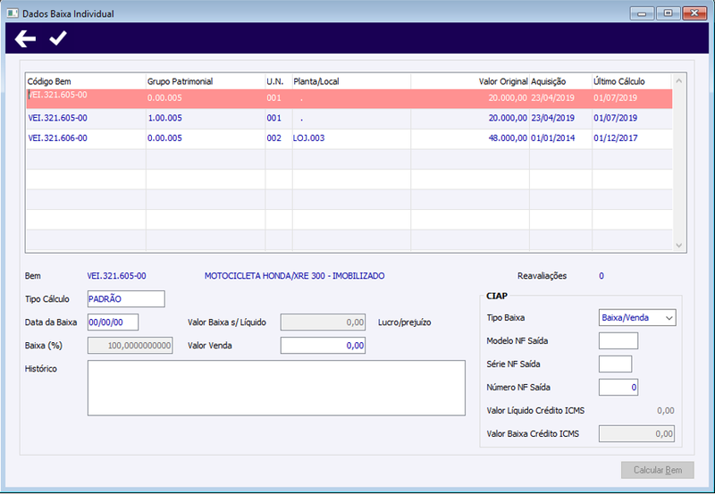
Task: Click the grid scrollbar down arrow
Action: (678, 246)
